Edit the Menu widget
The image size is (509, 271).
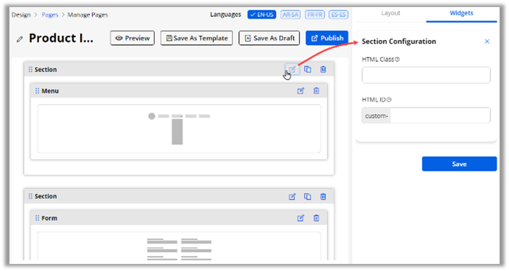(x=301, y=91)
